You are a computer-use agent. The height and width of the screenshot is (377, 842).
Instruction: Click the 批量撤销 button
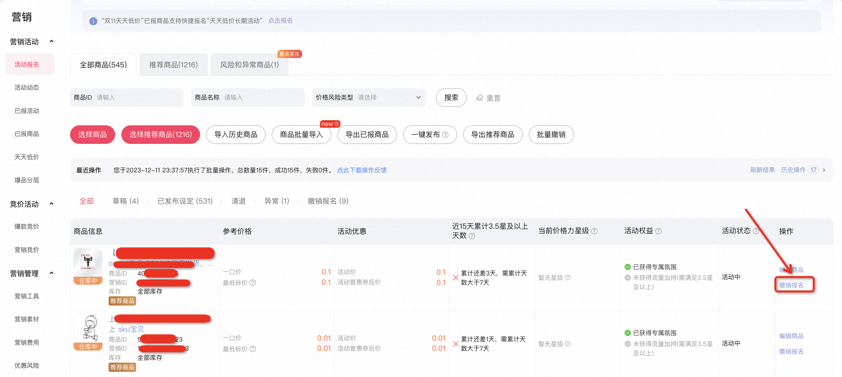tap(551, 135)
